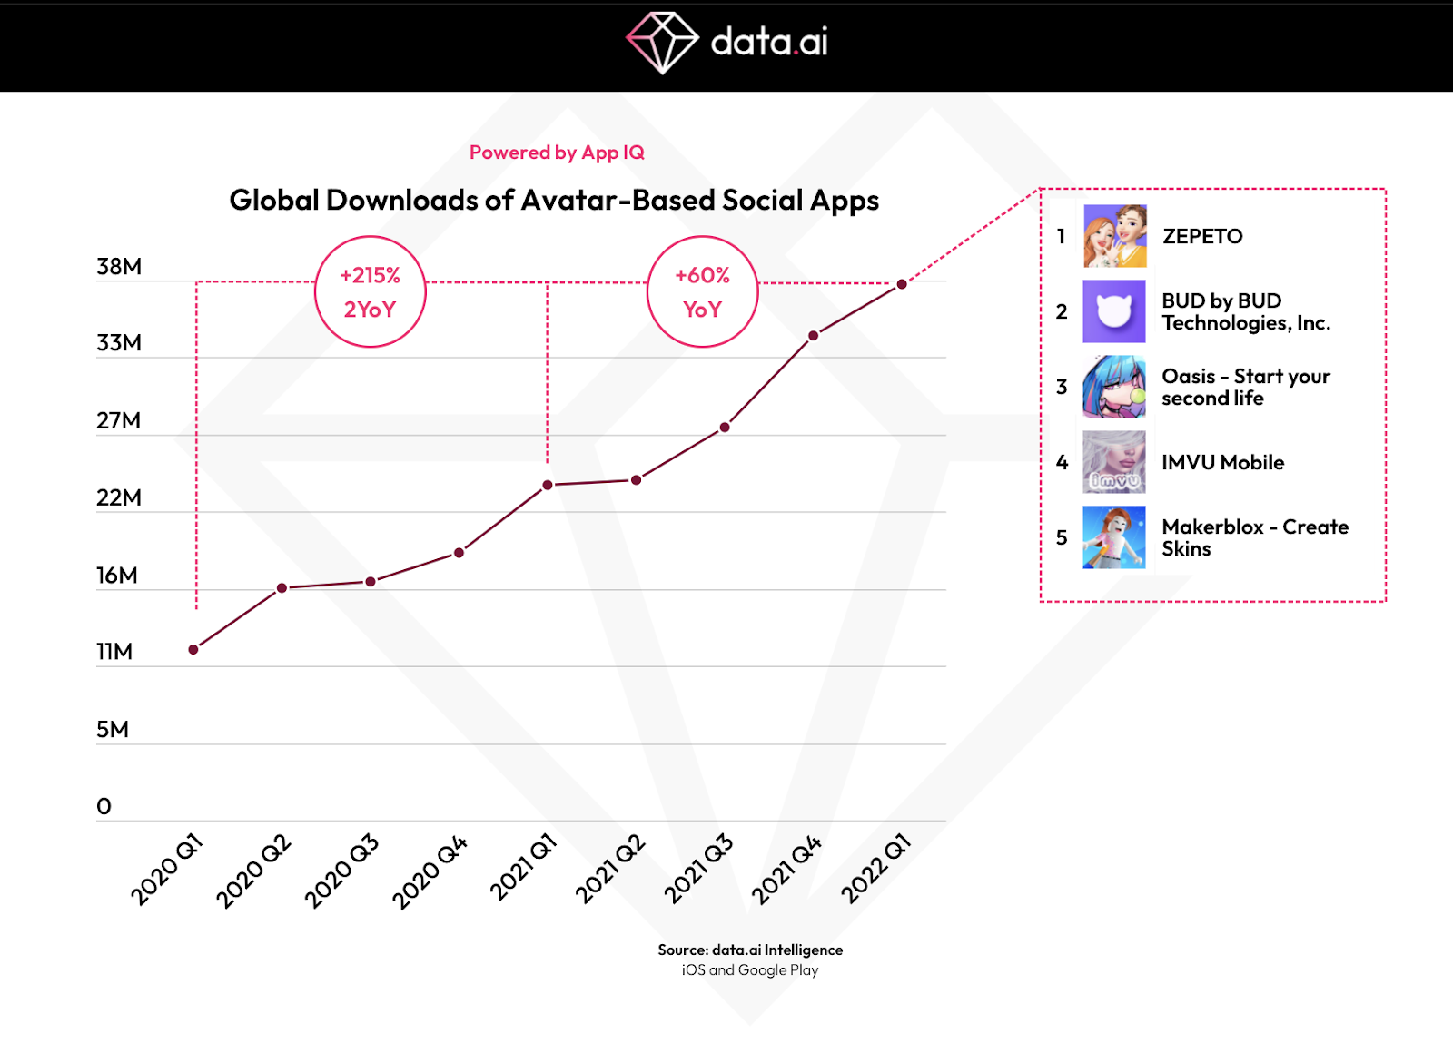
Task: Click the "2021 Q1" x-axis label
Action: pos(523,867)
